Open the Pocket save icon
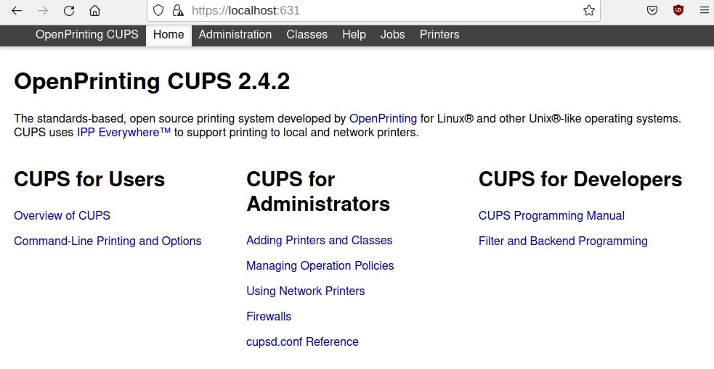Viewport: 714px width, 369px height. (652, 10)
